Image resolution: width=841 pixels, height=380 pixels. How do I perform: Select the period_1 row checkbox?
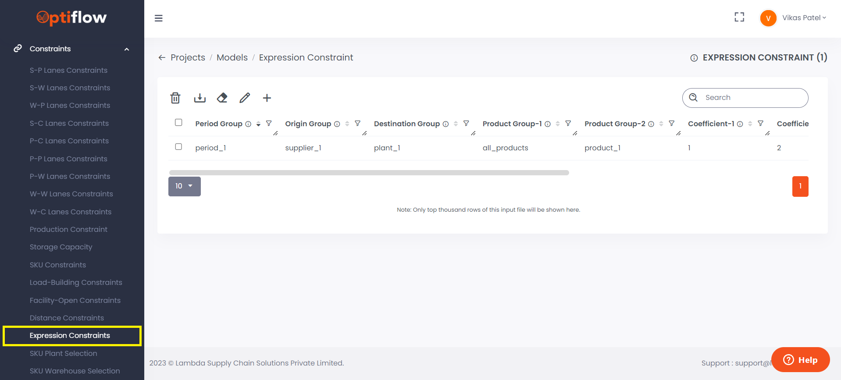pos(178,147)
